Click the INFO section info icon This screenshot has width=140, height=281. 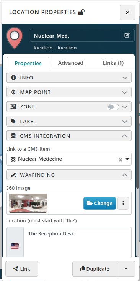(13, 77)
